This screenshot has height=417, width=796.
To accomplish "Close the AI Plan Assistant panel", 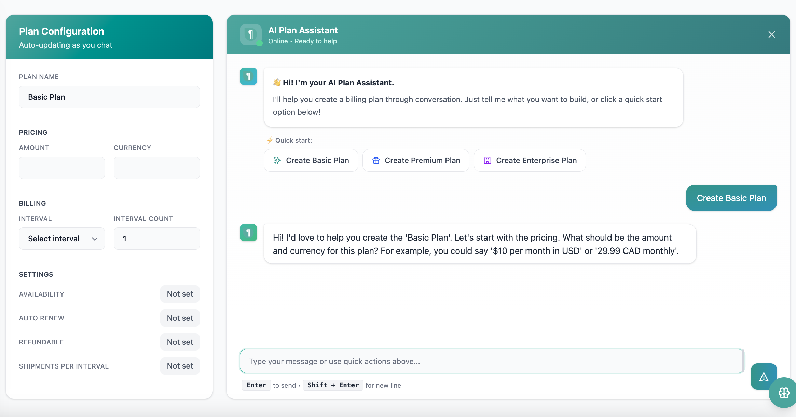I will click(771, 34).
